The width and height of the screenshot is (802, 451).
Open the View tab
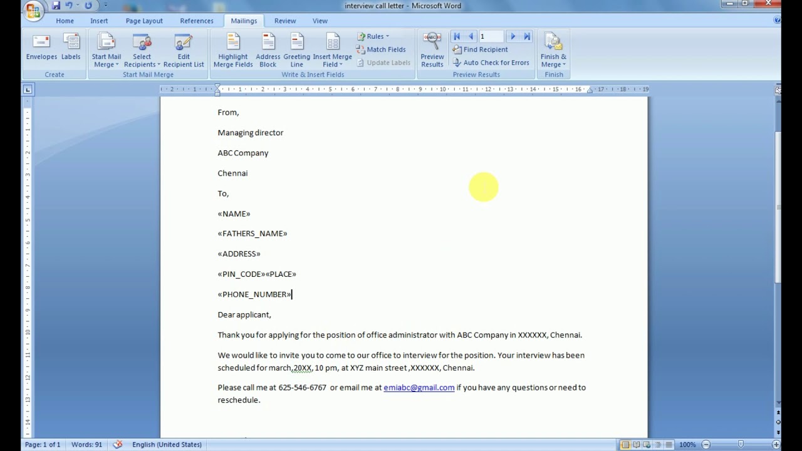point(320,21)
